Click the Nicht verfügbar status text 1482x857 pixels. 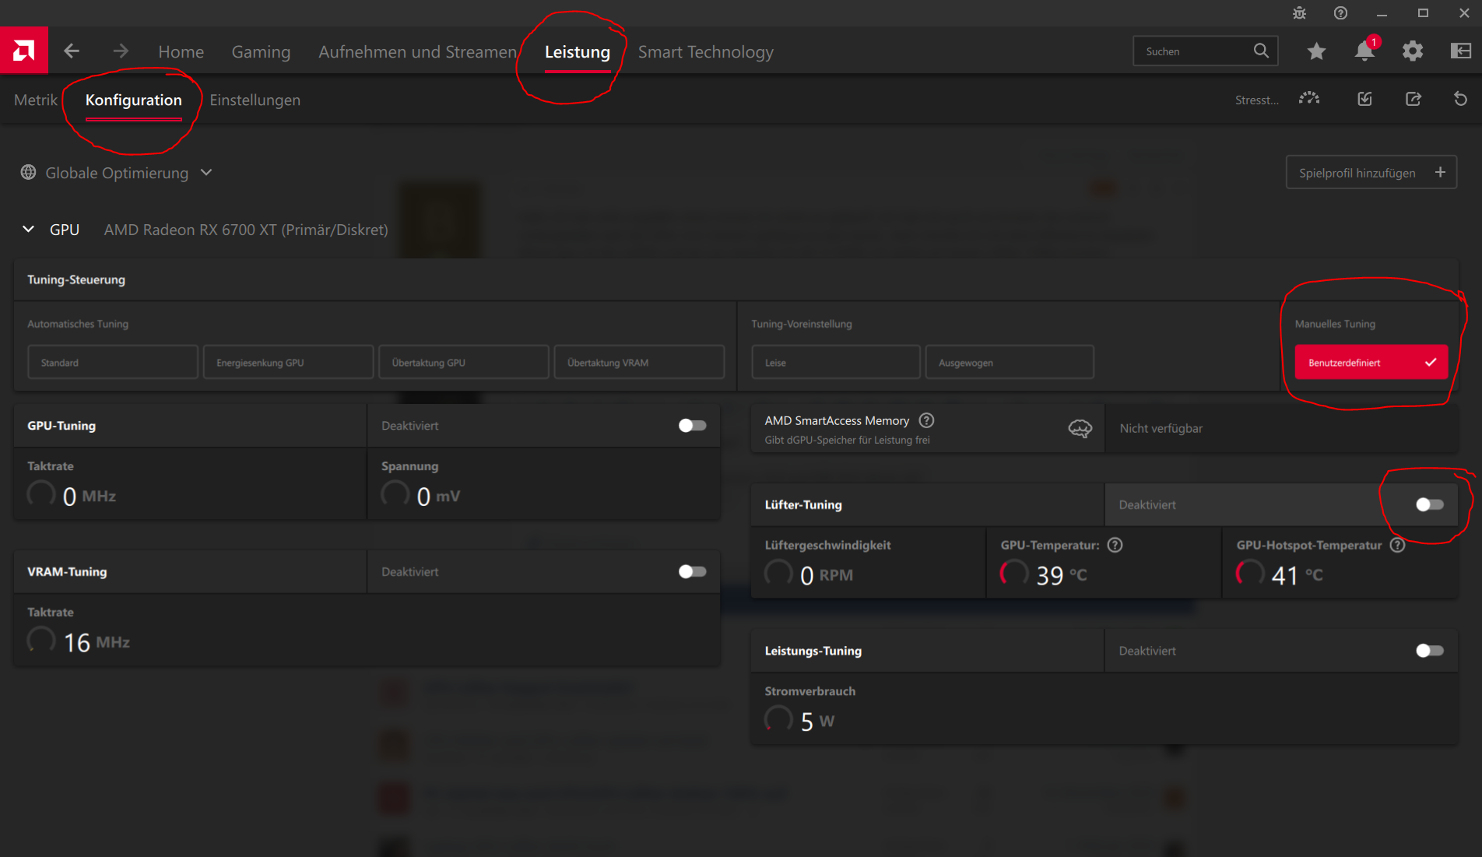tap(1161, 428)
